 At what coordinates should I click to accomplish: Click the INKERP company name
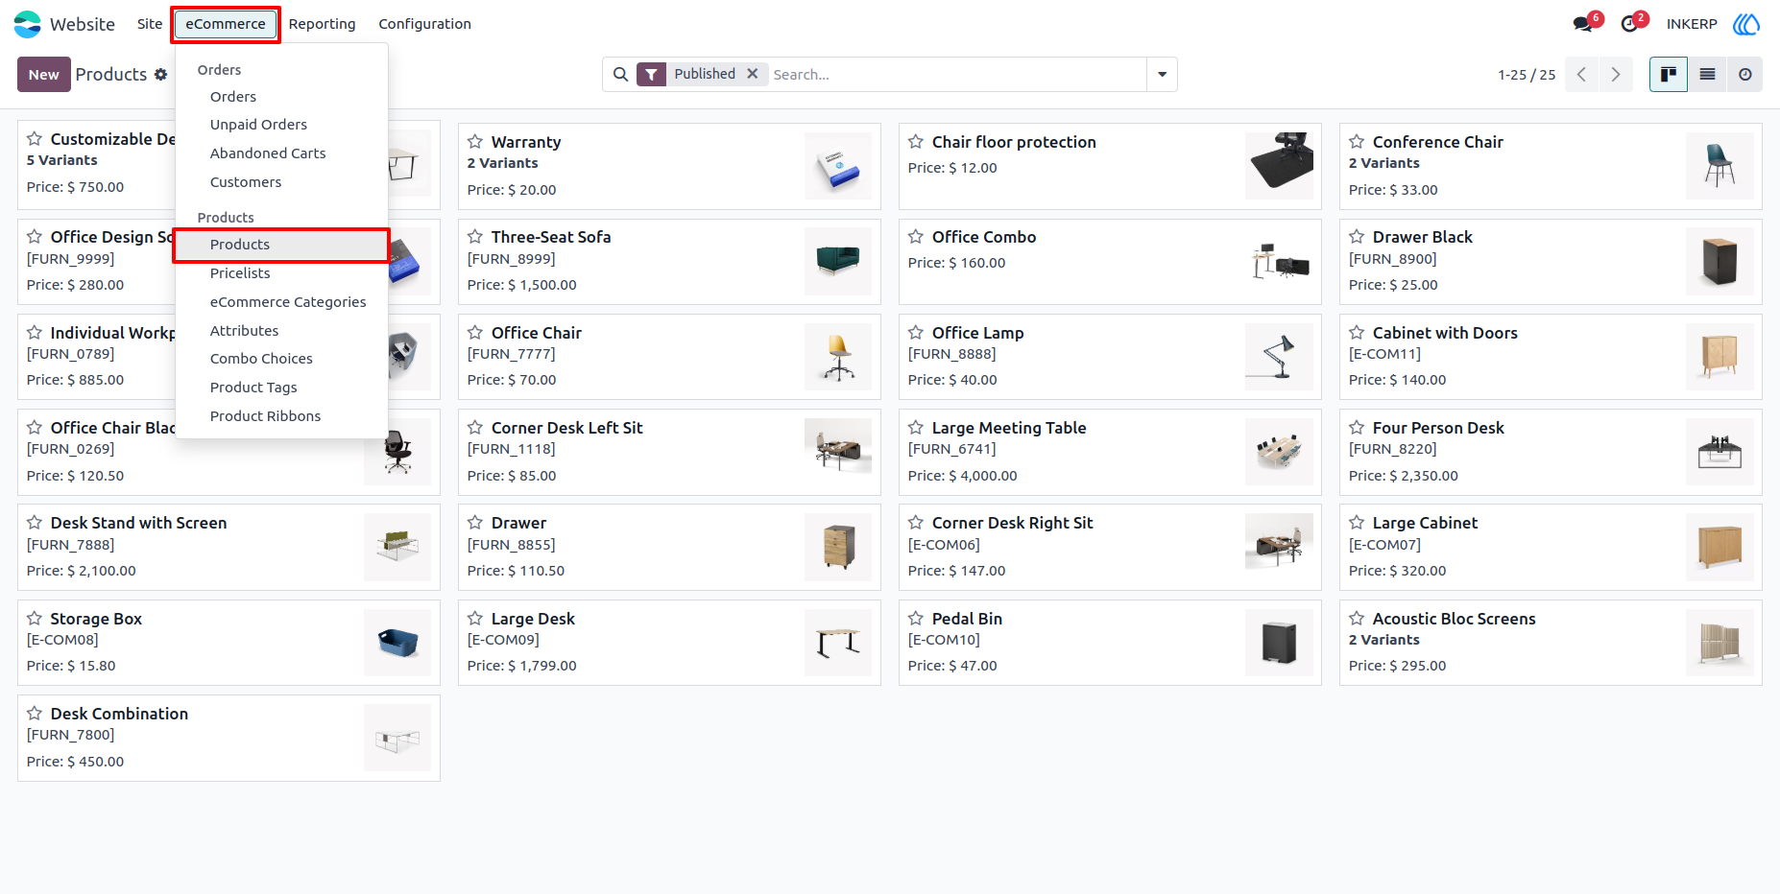(1692, 24)
